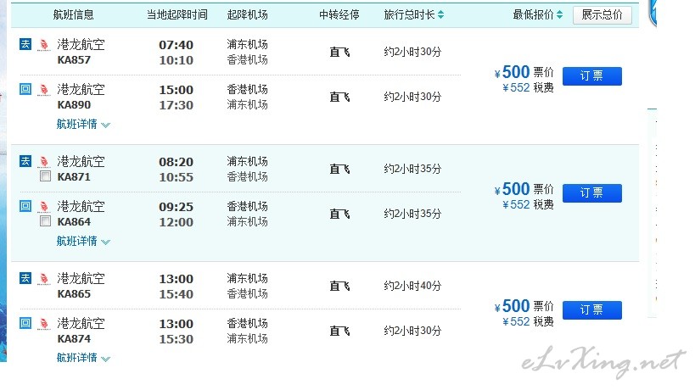The image size is (695, 390).
Task: Click the outbound 去 icon for KA857
Action: click(25, 44)
